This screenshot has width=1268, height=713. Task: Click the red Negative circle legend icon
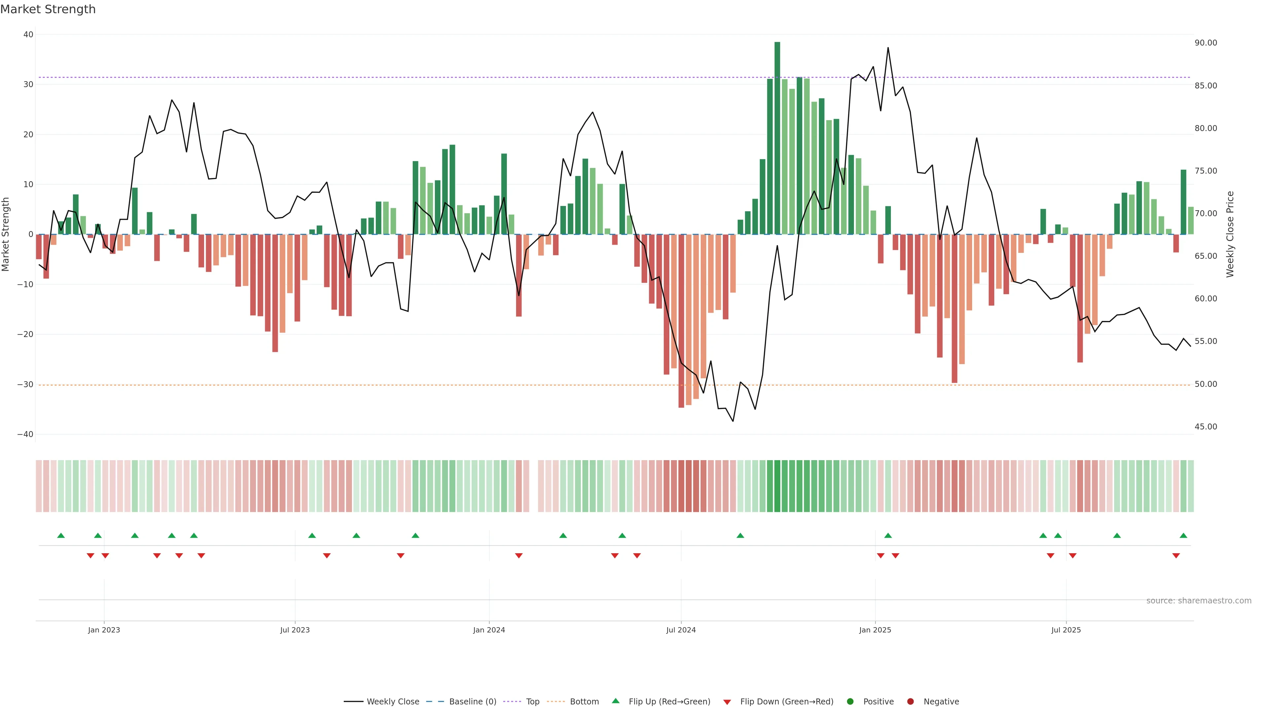pyautogui.click(x=910, y=702)
